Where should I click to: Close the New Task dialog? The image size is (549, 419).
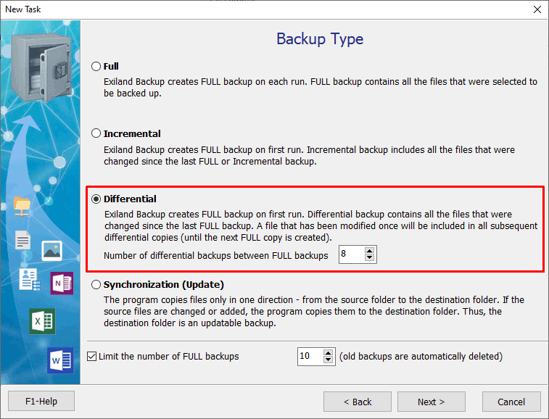coord(537,9)
